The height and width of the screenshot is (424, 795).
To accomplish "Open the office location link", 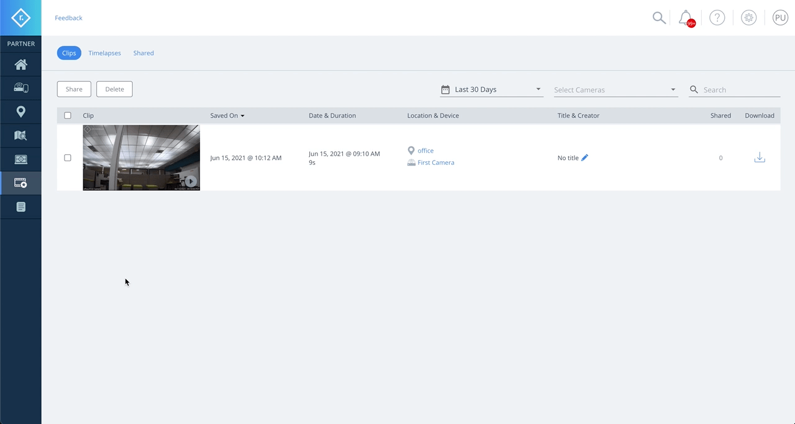I will coord(425,151).
